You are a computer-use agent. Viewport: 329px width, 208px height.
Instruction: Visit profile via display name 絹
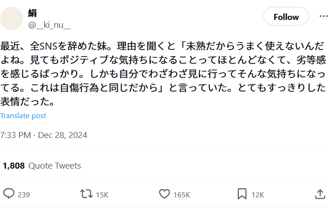tap(33, 13)
